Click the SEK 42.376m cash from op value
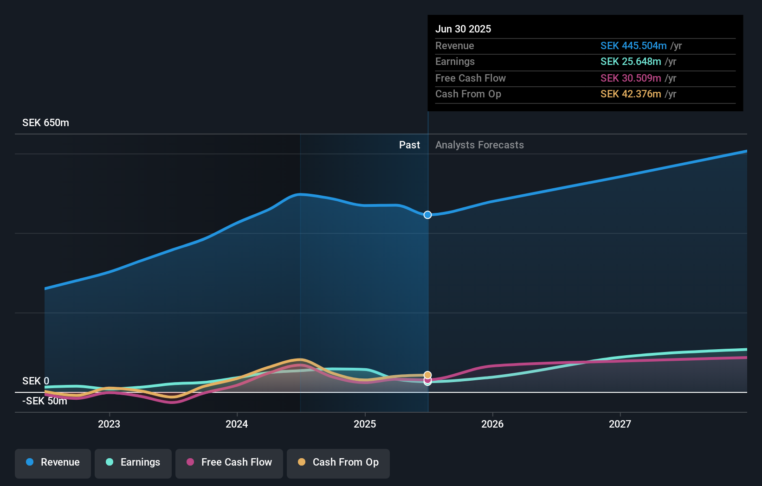This screenshot has height=486, width=762. 631,94
